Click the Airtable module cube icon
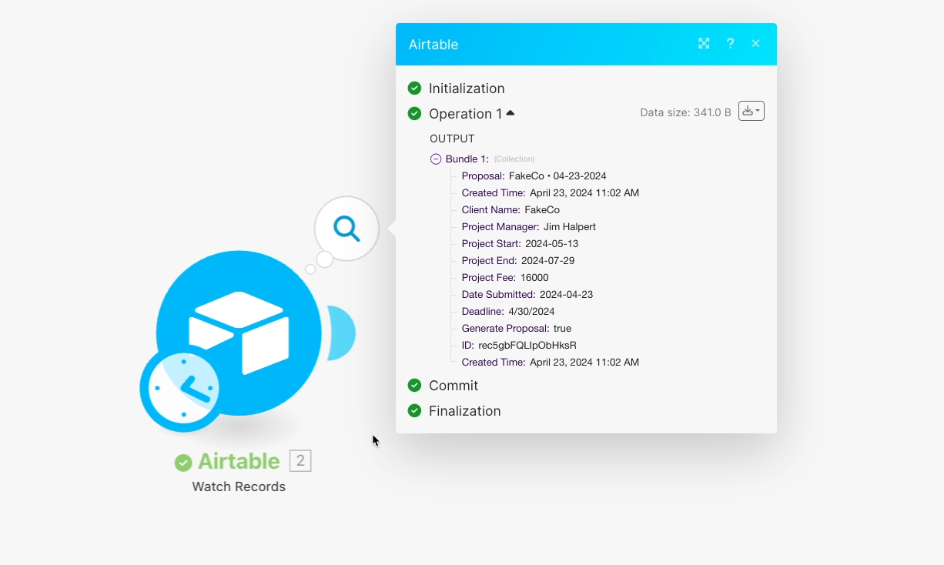The height and width of the screenshot is (565, 944). tap(239, 333)
